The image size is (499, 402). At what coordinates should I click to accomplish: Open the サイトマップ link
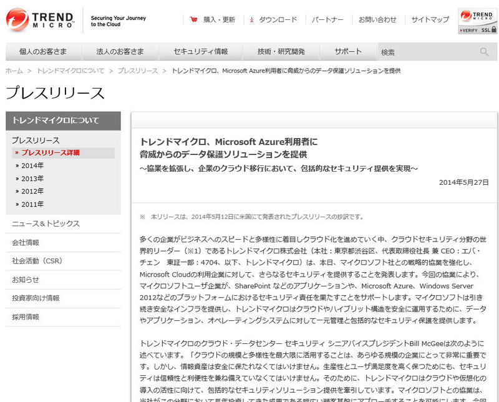[430, 19]
